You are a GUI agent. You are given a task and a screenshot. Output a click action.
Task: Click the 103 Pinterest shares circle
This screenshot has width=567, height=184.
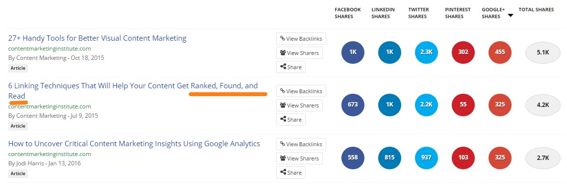click(463, 158)
